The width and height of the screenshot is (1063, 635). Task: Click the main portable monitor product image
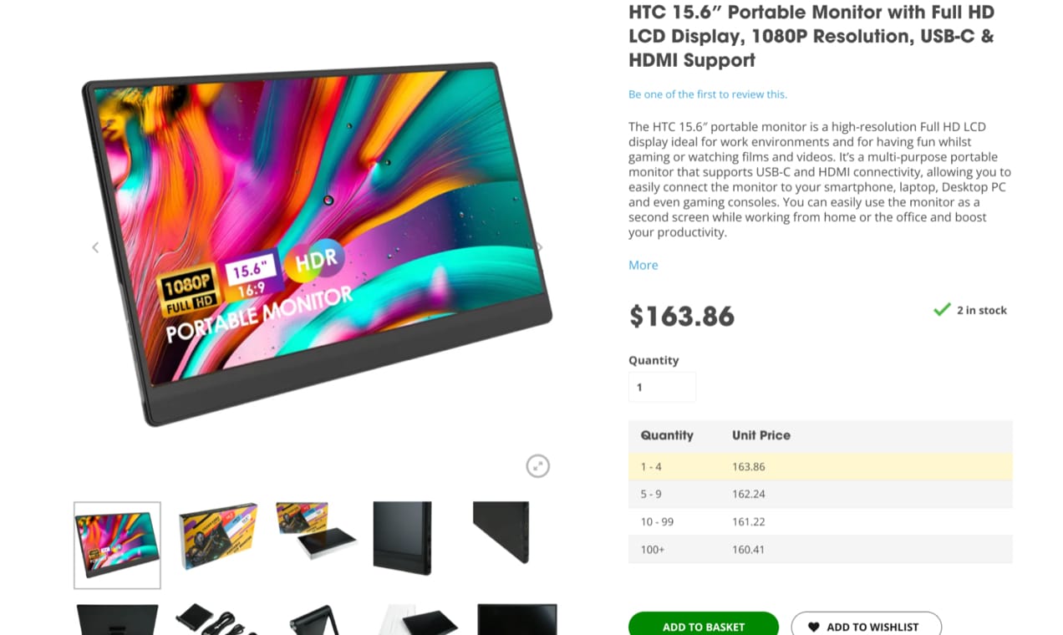[x=318, y=242]
